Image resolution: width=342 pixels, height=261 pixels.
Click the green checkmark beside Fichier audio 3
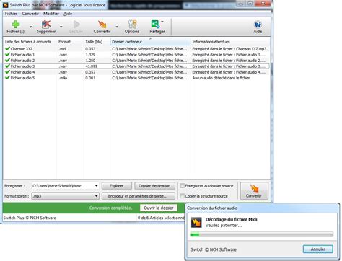(7, 66)
